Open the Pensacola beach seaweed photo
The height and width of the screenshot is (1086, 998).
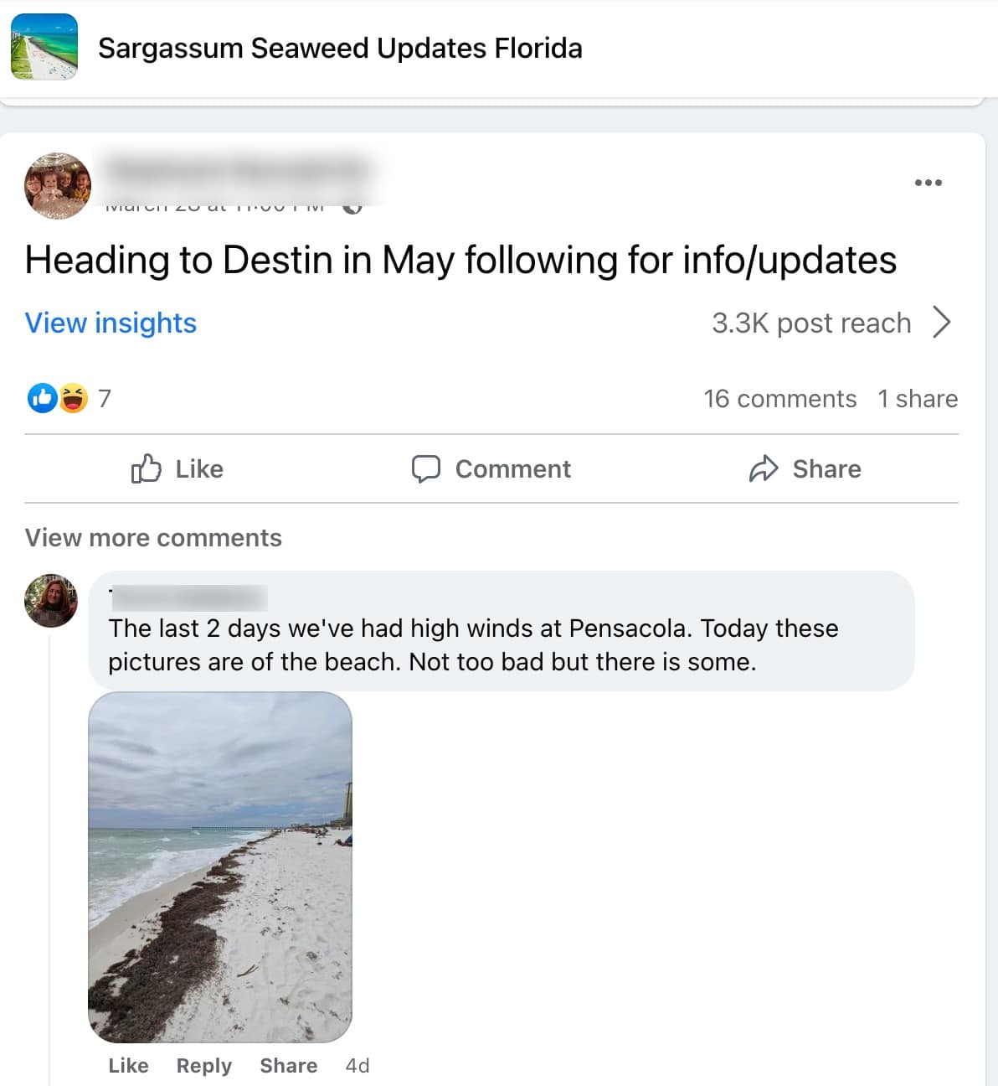[220, 866]
